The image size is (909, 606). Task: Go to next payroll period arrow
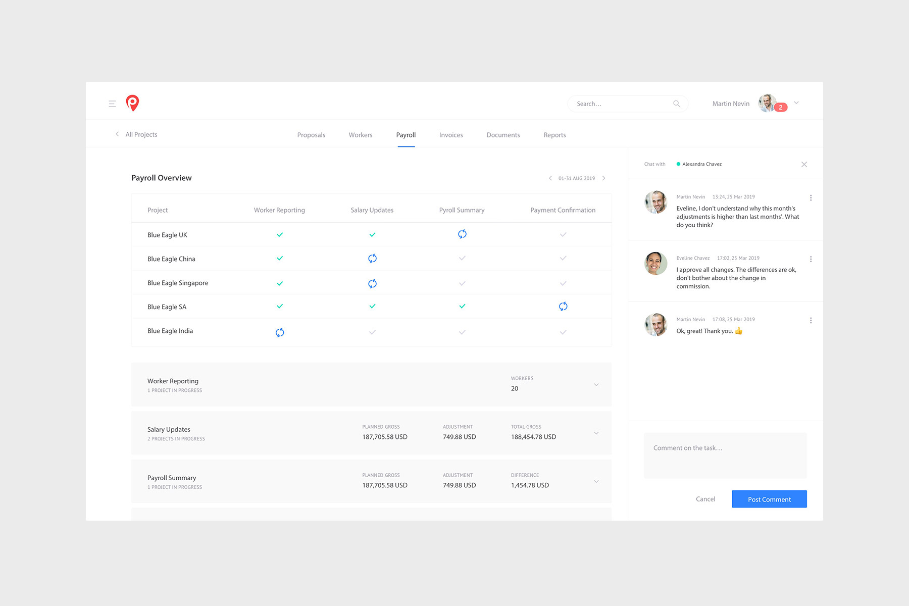click(x=603, y=178)
